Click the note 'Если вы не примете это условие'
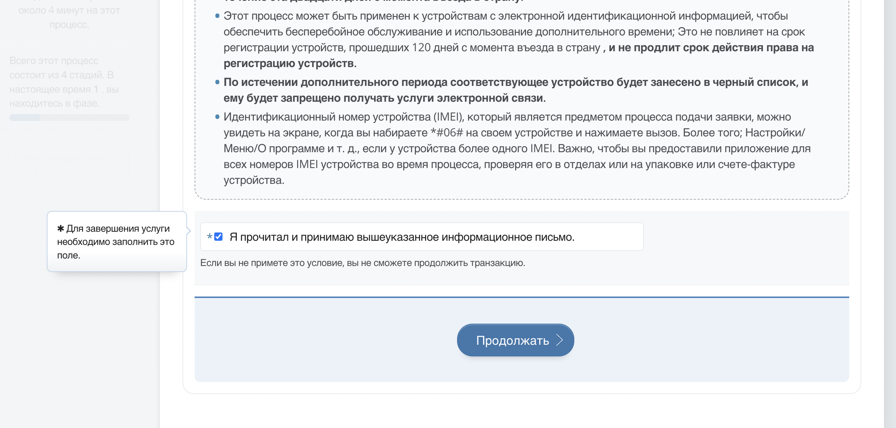The width and height of the screenshot is (896, 428). pyautogui.click(x=362, y=263)
